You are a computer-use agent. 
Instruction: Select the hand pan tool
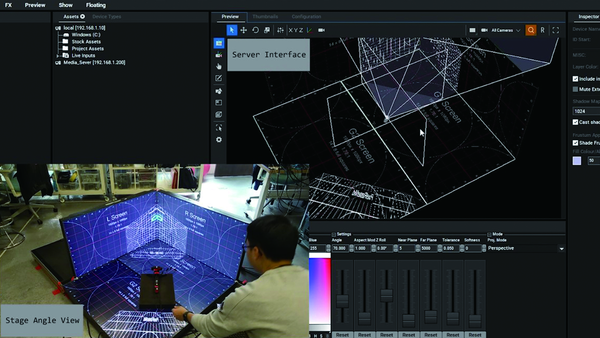219,66
